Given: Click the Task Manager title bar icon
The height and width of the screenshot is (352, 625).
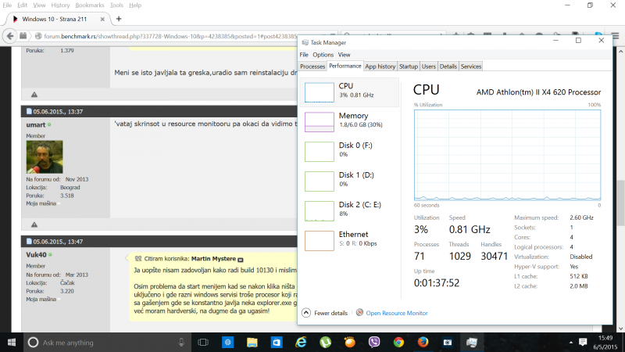Looking at the screenshot, I should tap(305, 42).
